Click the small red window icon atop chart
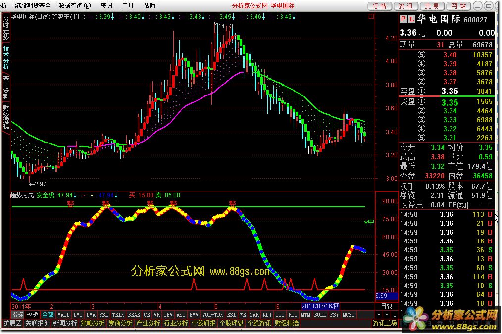502x334 pixels. (371, 16)
